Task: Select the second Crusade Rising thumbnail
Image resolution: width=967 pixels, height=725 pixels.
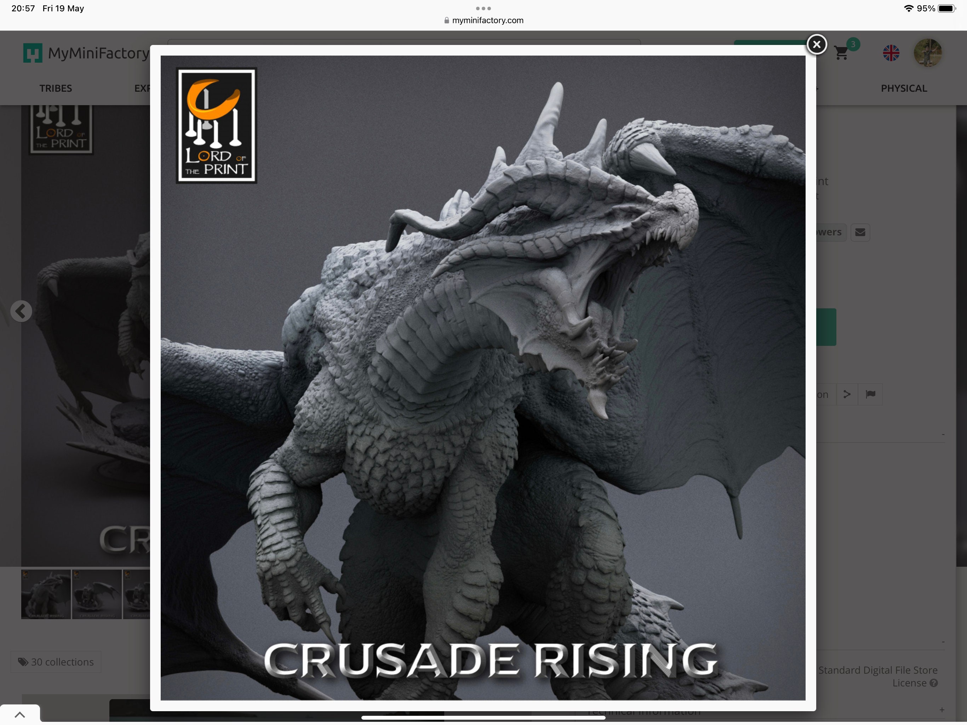Action: tap(97, 594)
